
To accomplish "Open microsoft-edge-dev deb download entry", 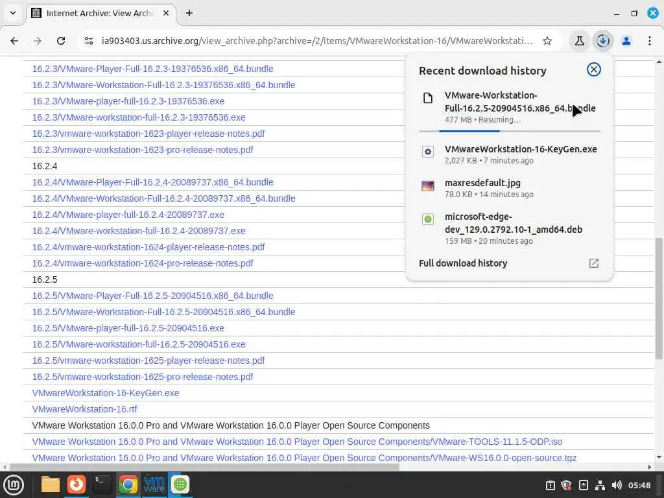I will pyautogui.click(x=510, y=228).
